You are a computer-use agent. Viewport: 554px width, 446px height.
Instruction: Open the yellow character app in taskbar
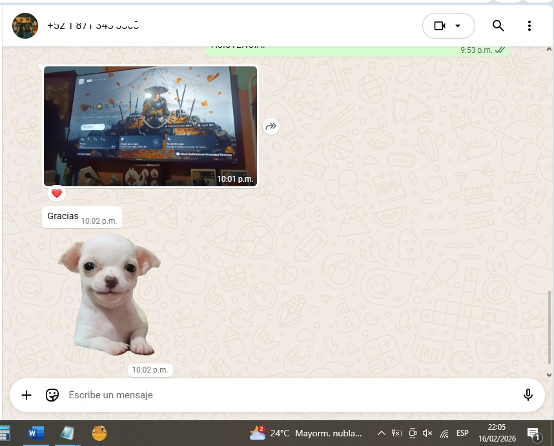[x=99, y=433]
